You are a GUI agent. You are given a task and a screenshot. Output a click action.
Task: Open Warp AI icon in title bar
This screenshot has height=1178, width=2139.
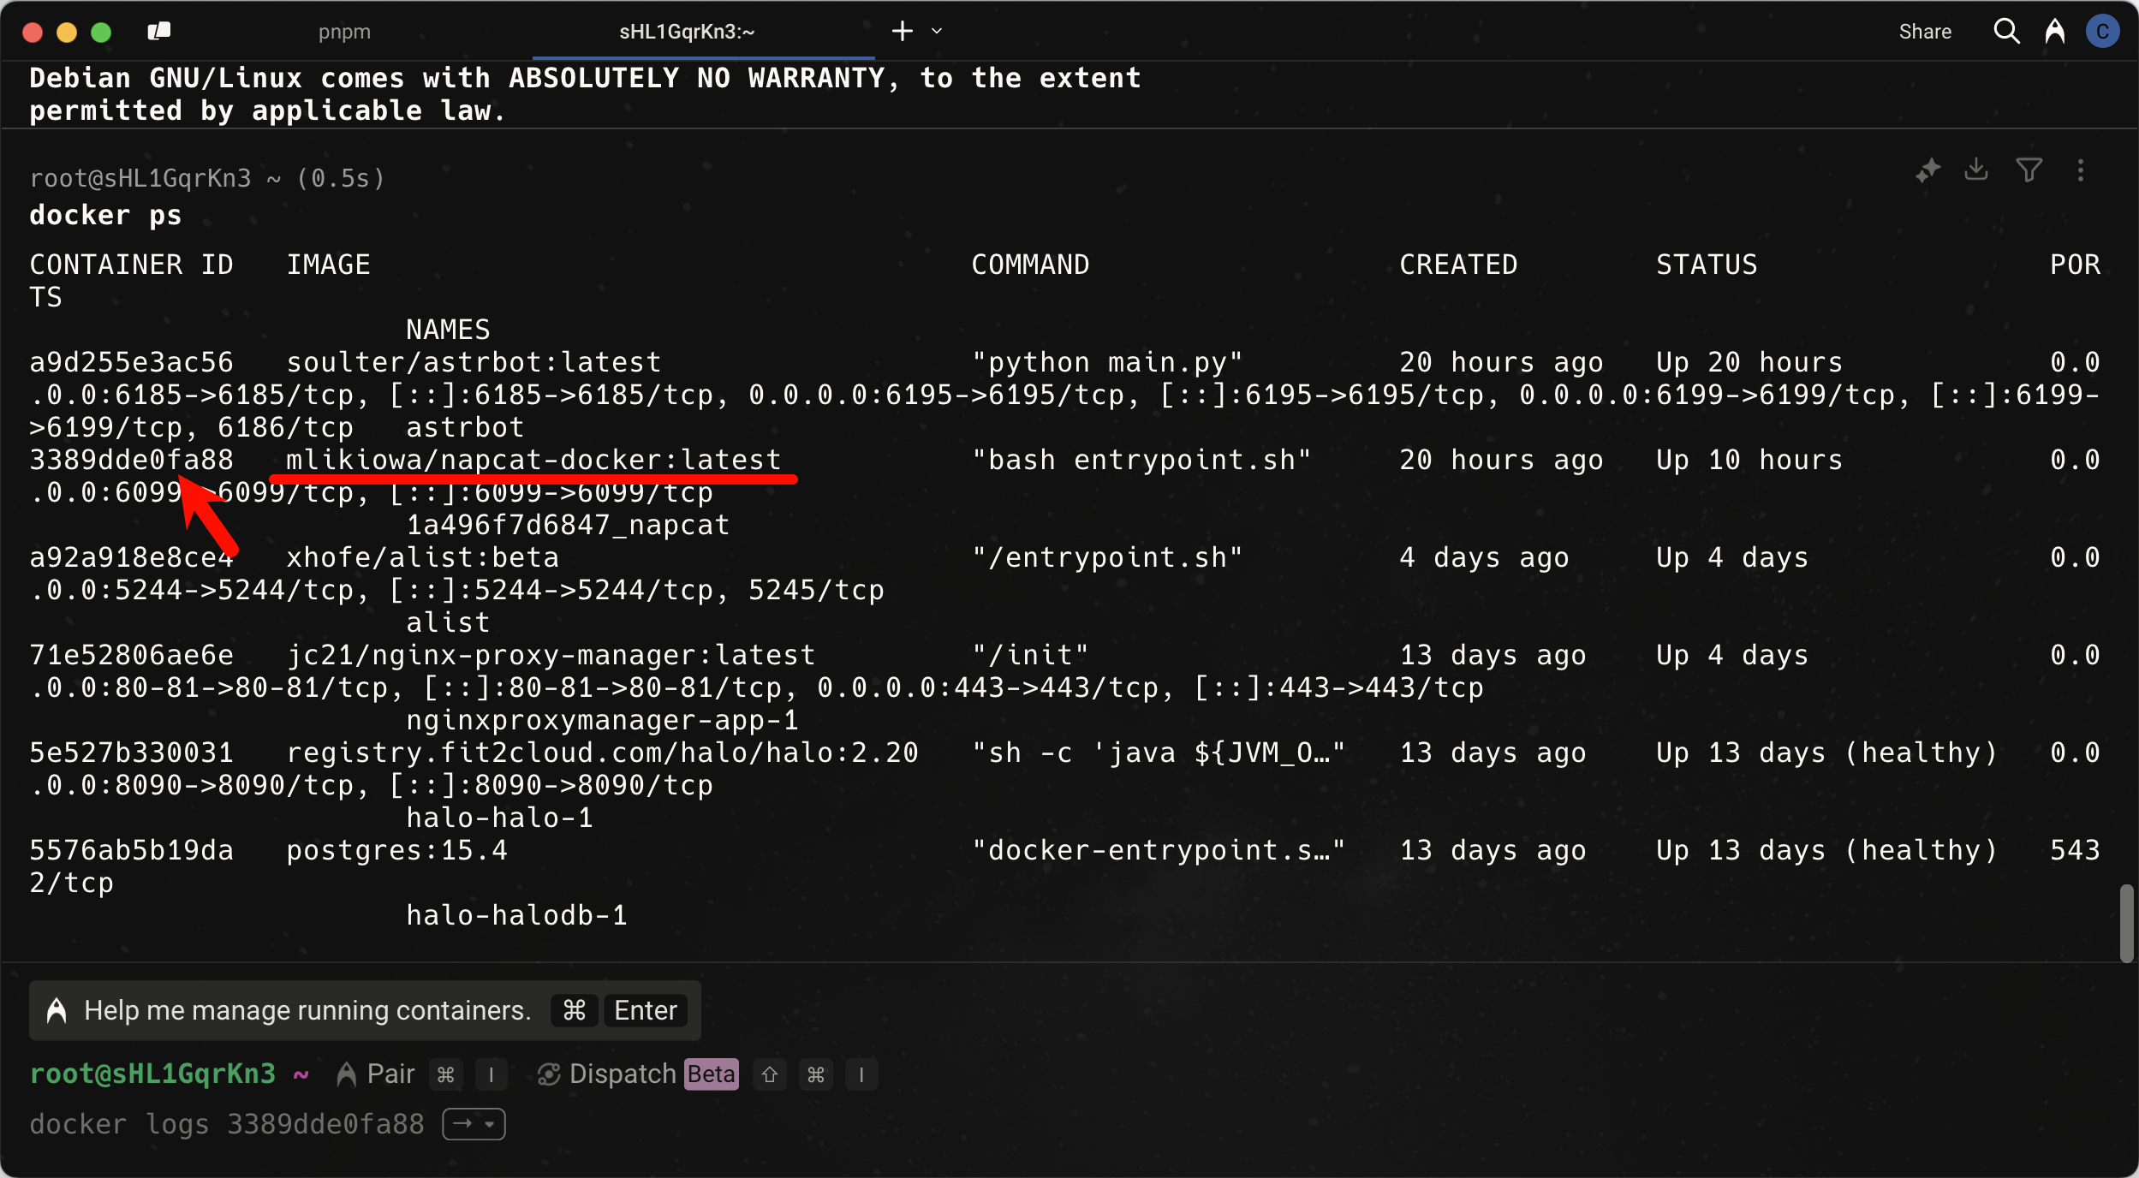click(x=2054, y=32)
